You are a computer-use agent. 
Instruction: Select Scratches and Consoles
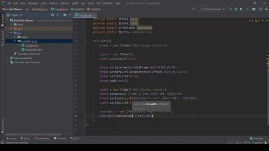click(x=26, y=62)
